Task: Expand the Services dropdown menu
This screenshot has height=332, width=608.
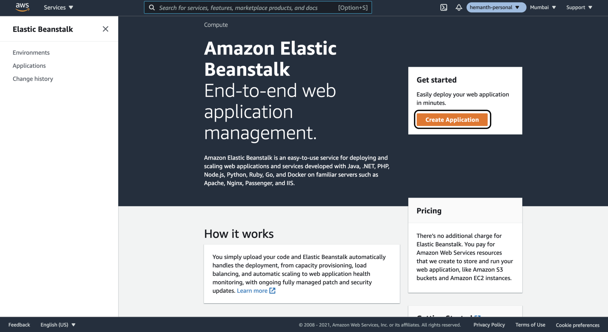Action: tap(58, 7)
